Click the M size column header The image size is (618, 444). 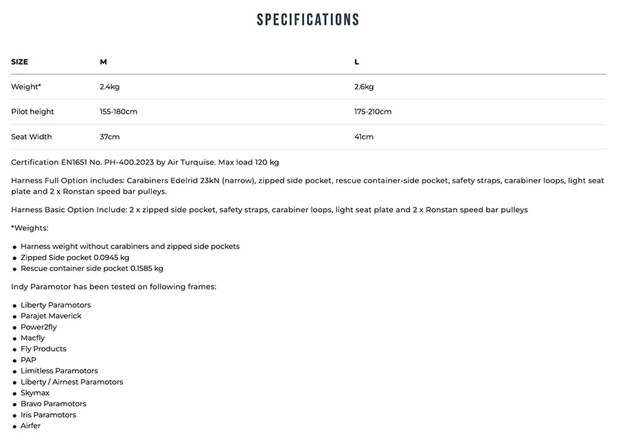pyautogui.click(x=104, y=62)
